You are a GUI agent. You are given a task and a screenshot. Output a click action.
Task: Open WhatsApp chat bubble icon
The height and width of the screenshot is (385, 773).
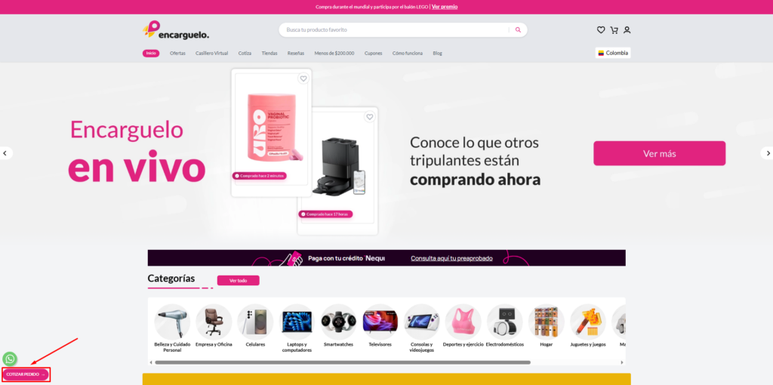coord(10,359)
